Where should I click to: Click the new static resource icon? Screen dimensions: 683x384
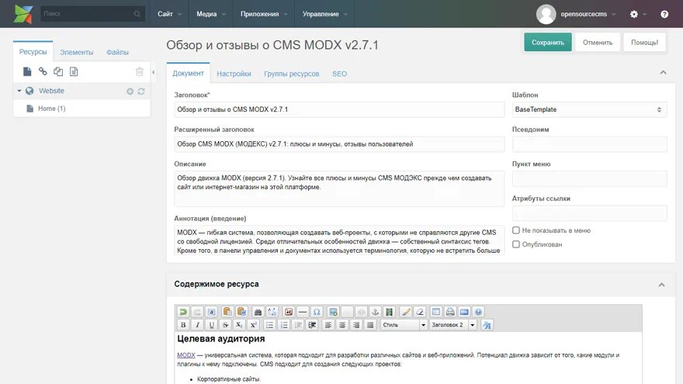tap(74, 71)
